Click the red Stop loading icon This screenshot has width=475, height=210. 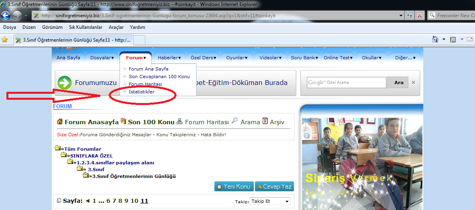420,16
